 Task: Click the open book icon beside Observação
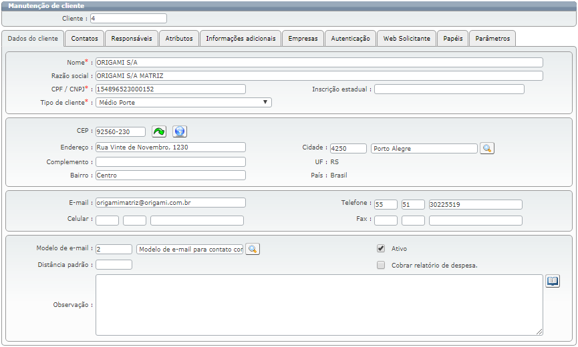click(552, 281)
